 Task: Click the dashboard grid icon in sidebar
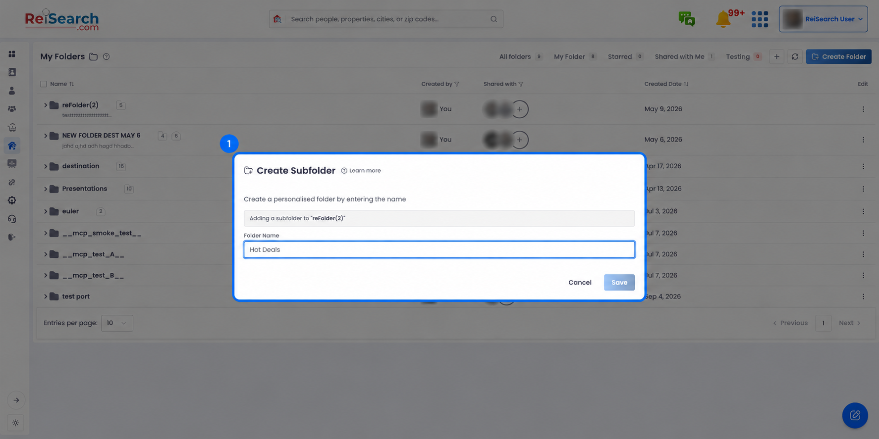pos(12,54)
